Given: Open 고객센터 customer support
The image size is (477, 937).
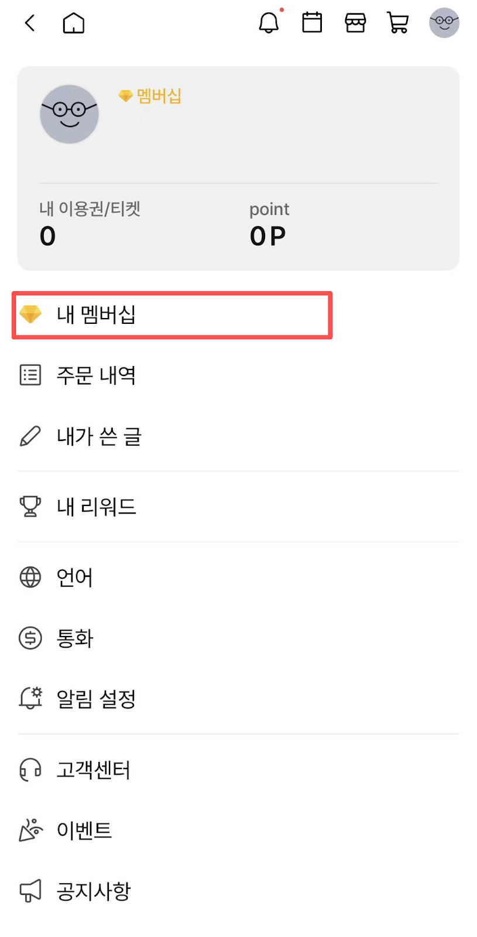Looking at the screenshot, I should coord(93,770).
